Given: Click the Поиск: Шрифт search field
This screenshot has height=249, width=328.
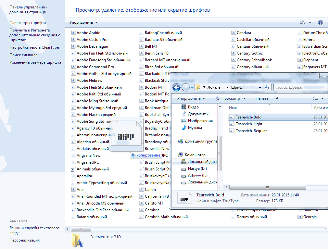Looking at the screenshot, I should coord(301,87).
